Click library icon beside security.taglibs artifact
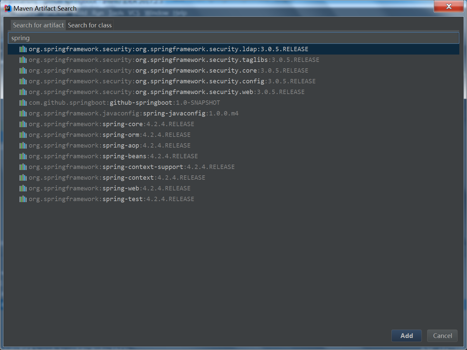 point(23,60)
